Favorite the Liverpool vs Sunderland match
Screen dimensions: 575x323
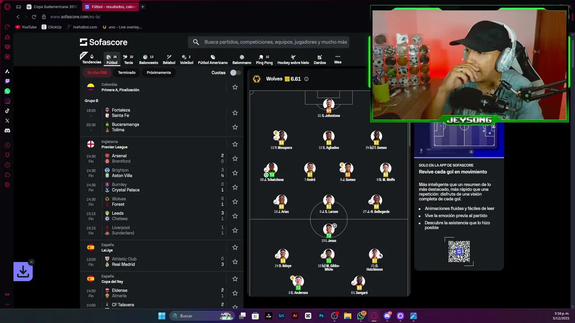235,230
